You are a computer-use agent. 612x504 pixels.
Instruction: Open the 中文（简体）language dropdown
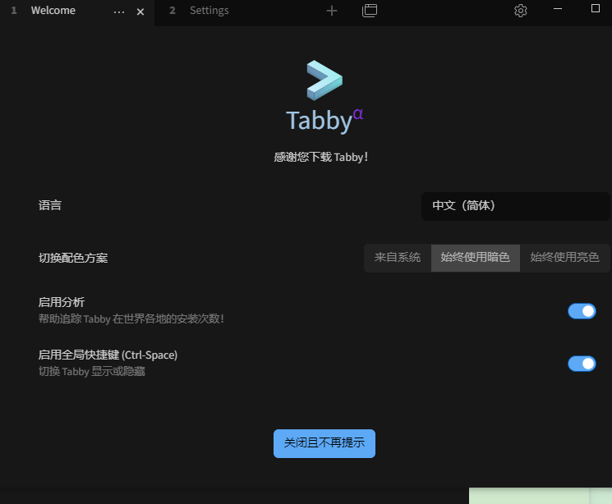point(516,206)
